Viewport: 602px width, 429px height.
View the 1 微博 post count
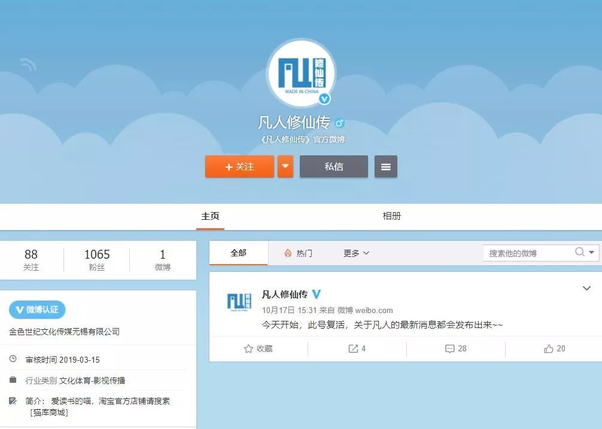[x=162, y=259]
